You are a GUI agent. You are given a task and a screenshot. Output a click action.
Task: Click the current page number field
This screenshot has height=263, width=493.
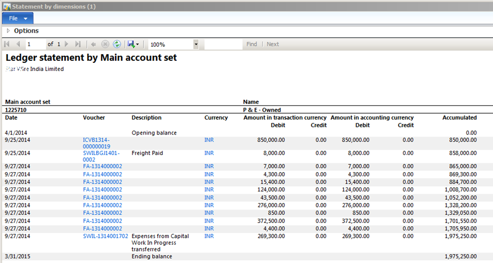pyautogui.click(x=36, y=44)
